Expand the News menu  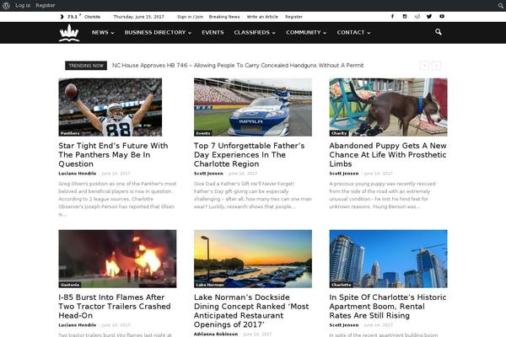(103, 33)
